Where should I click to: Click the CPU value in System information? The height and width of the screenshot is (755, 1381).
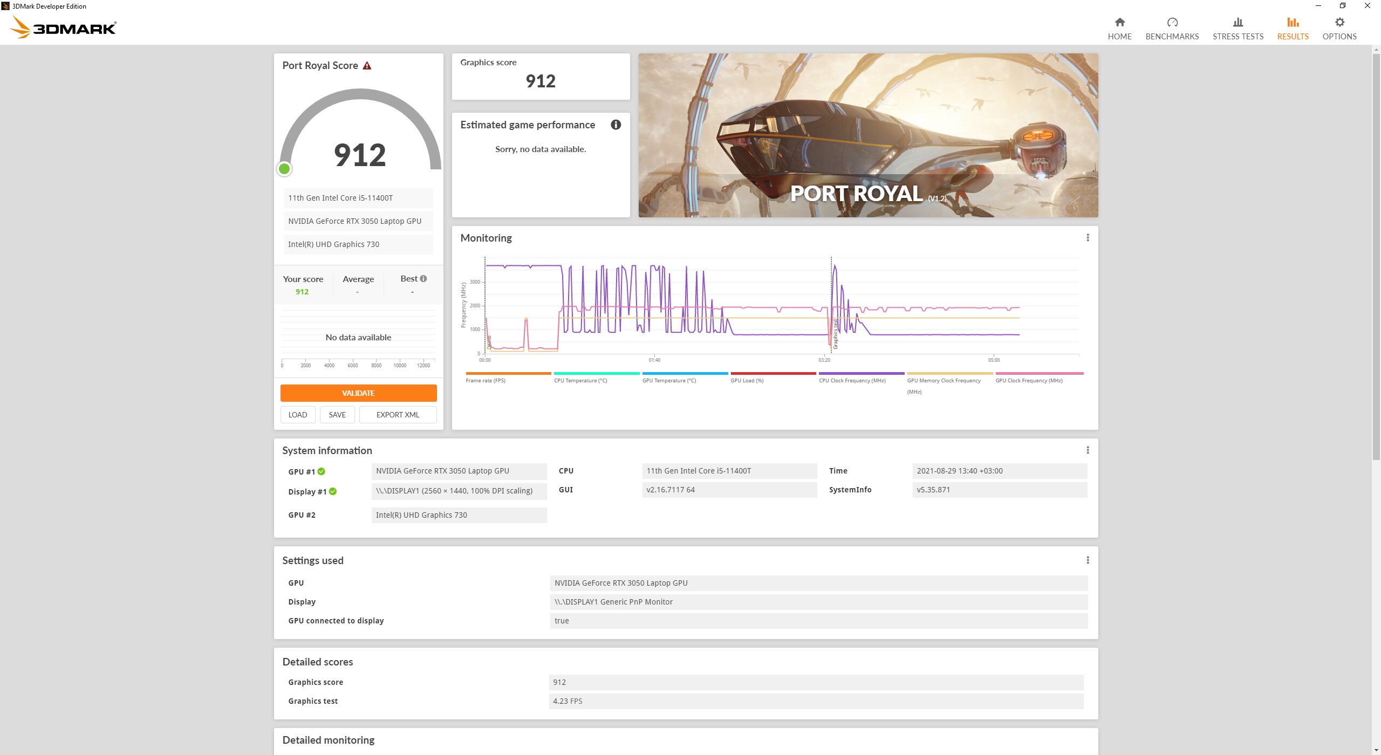tap(729, 471)
